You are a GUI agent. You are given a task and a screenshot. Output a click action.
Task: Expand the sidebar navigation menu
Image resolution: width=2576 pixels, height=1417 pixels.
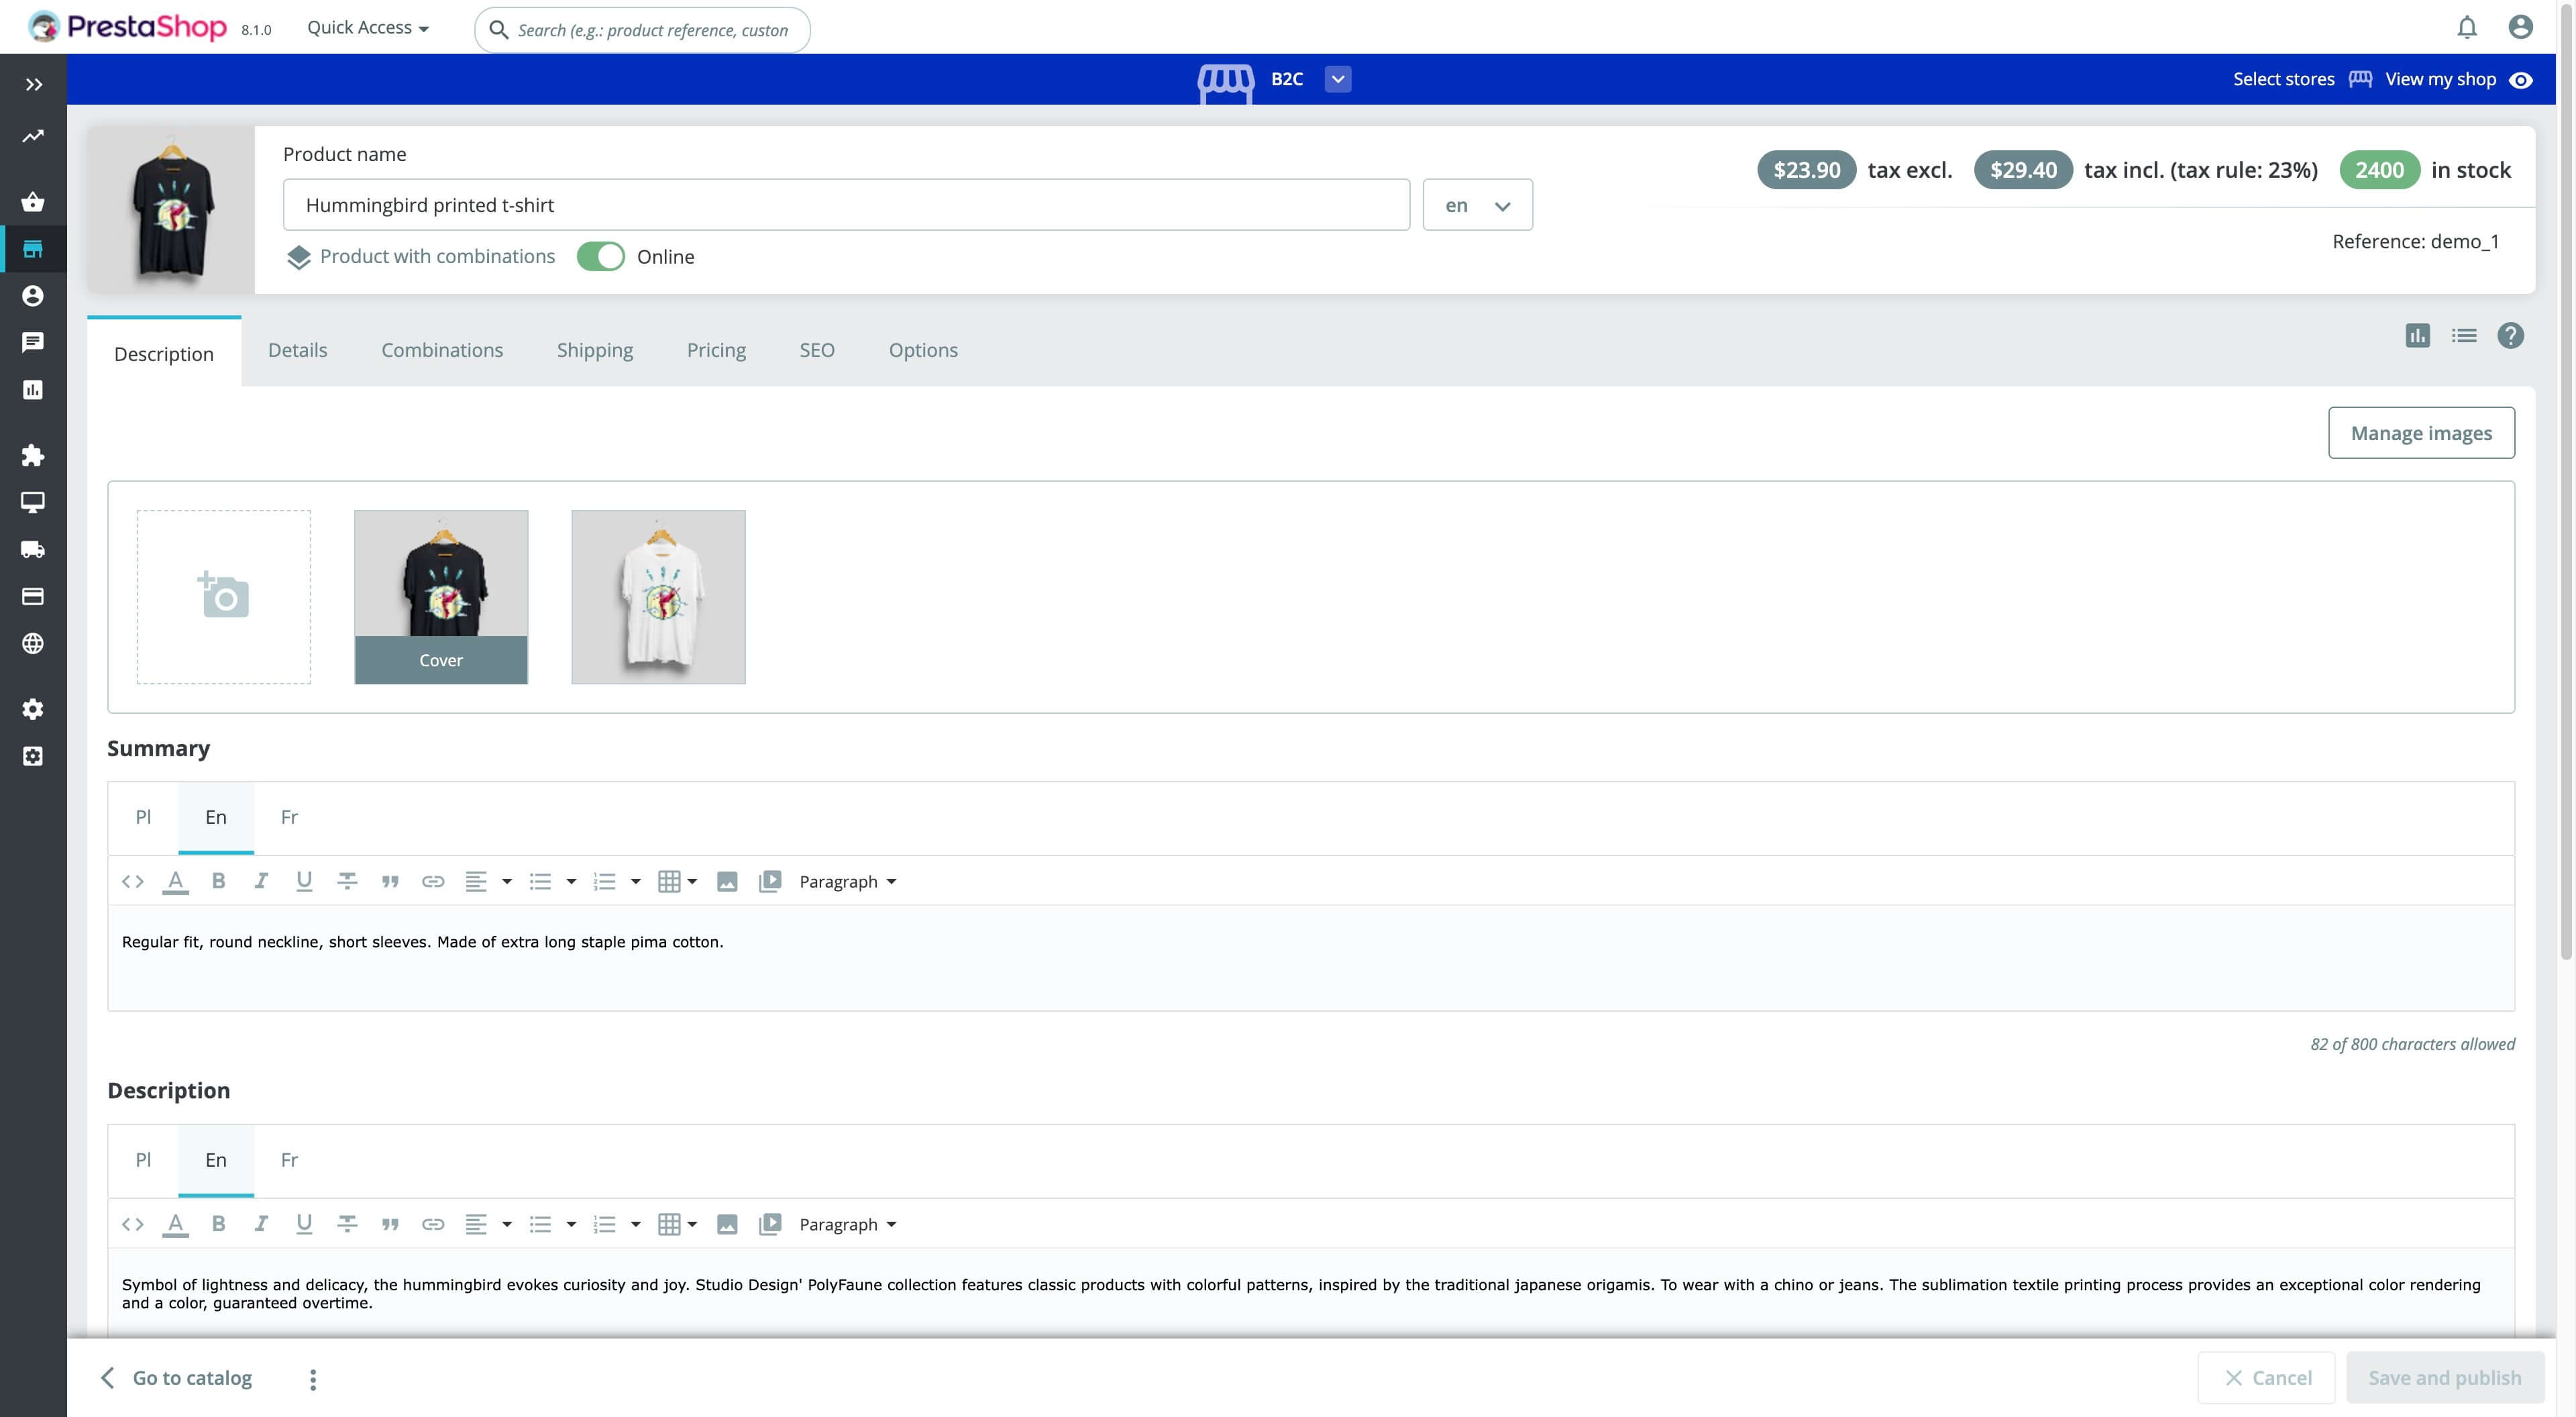point(33,85)
